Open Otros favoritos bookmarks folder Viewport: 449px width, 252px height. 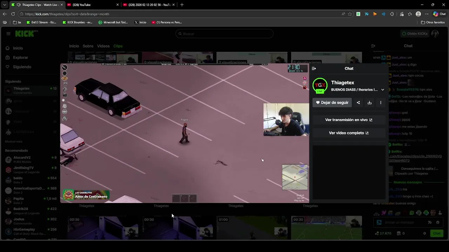click(433, 22)
